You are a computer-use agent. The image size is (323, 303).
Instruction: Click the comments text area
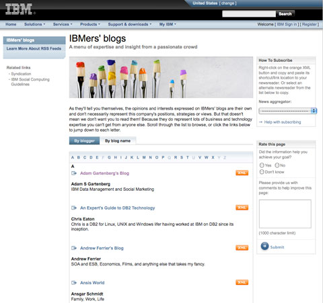[285, 214]
